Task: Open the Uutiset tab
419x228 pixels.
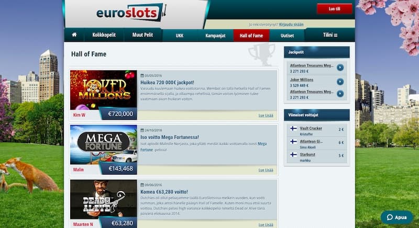Action: click(x=287, y=36)
